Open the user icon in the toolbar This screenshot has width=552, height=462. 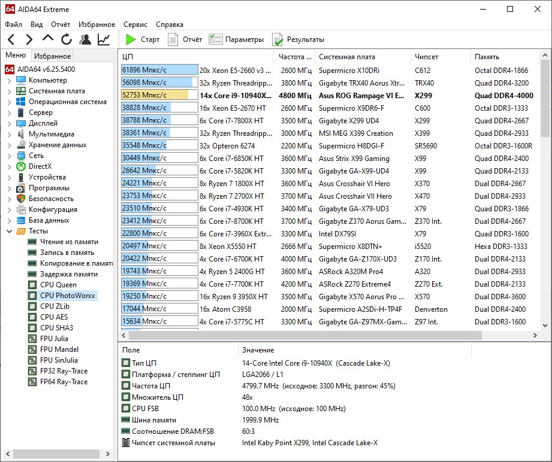point(85,39)
